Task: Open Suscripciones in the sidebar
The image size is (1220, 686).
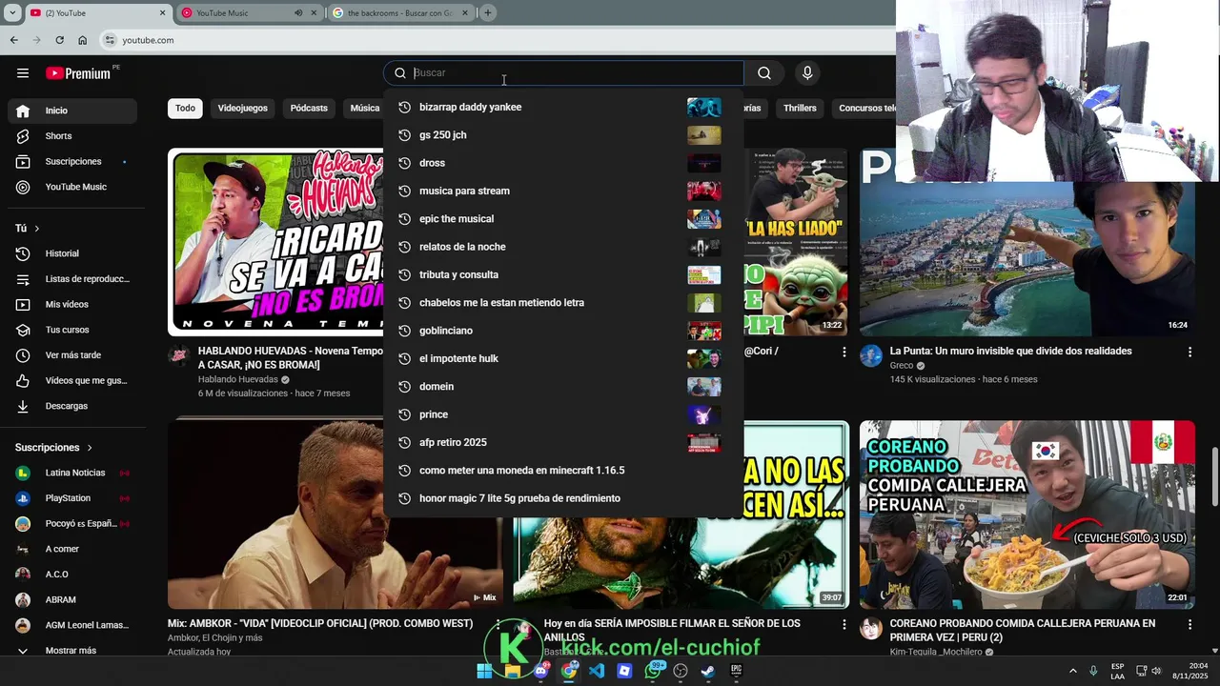Action: [x=72, y=162]
